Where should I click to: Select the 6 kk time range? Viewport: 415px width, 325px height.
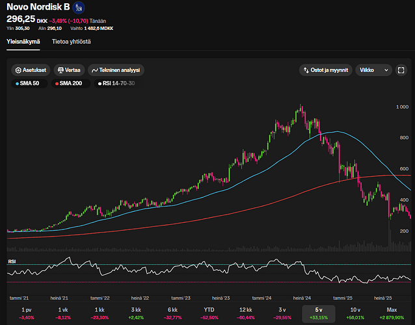172,313
